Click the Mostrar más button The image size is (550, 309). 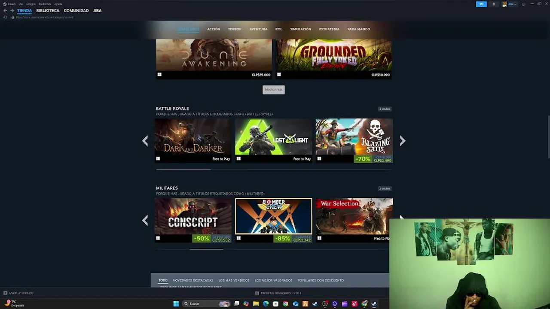coord(274,90)
